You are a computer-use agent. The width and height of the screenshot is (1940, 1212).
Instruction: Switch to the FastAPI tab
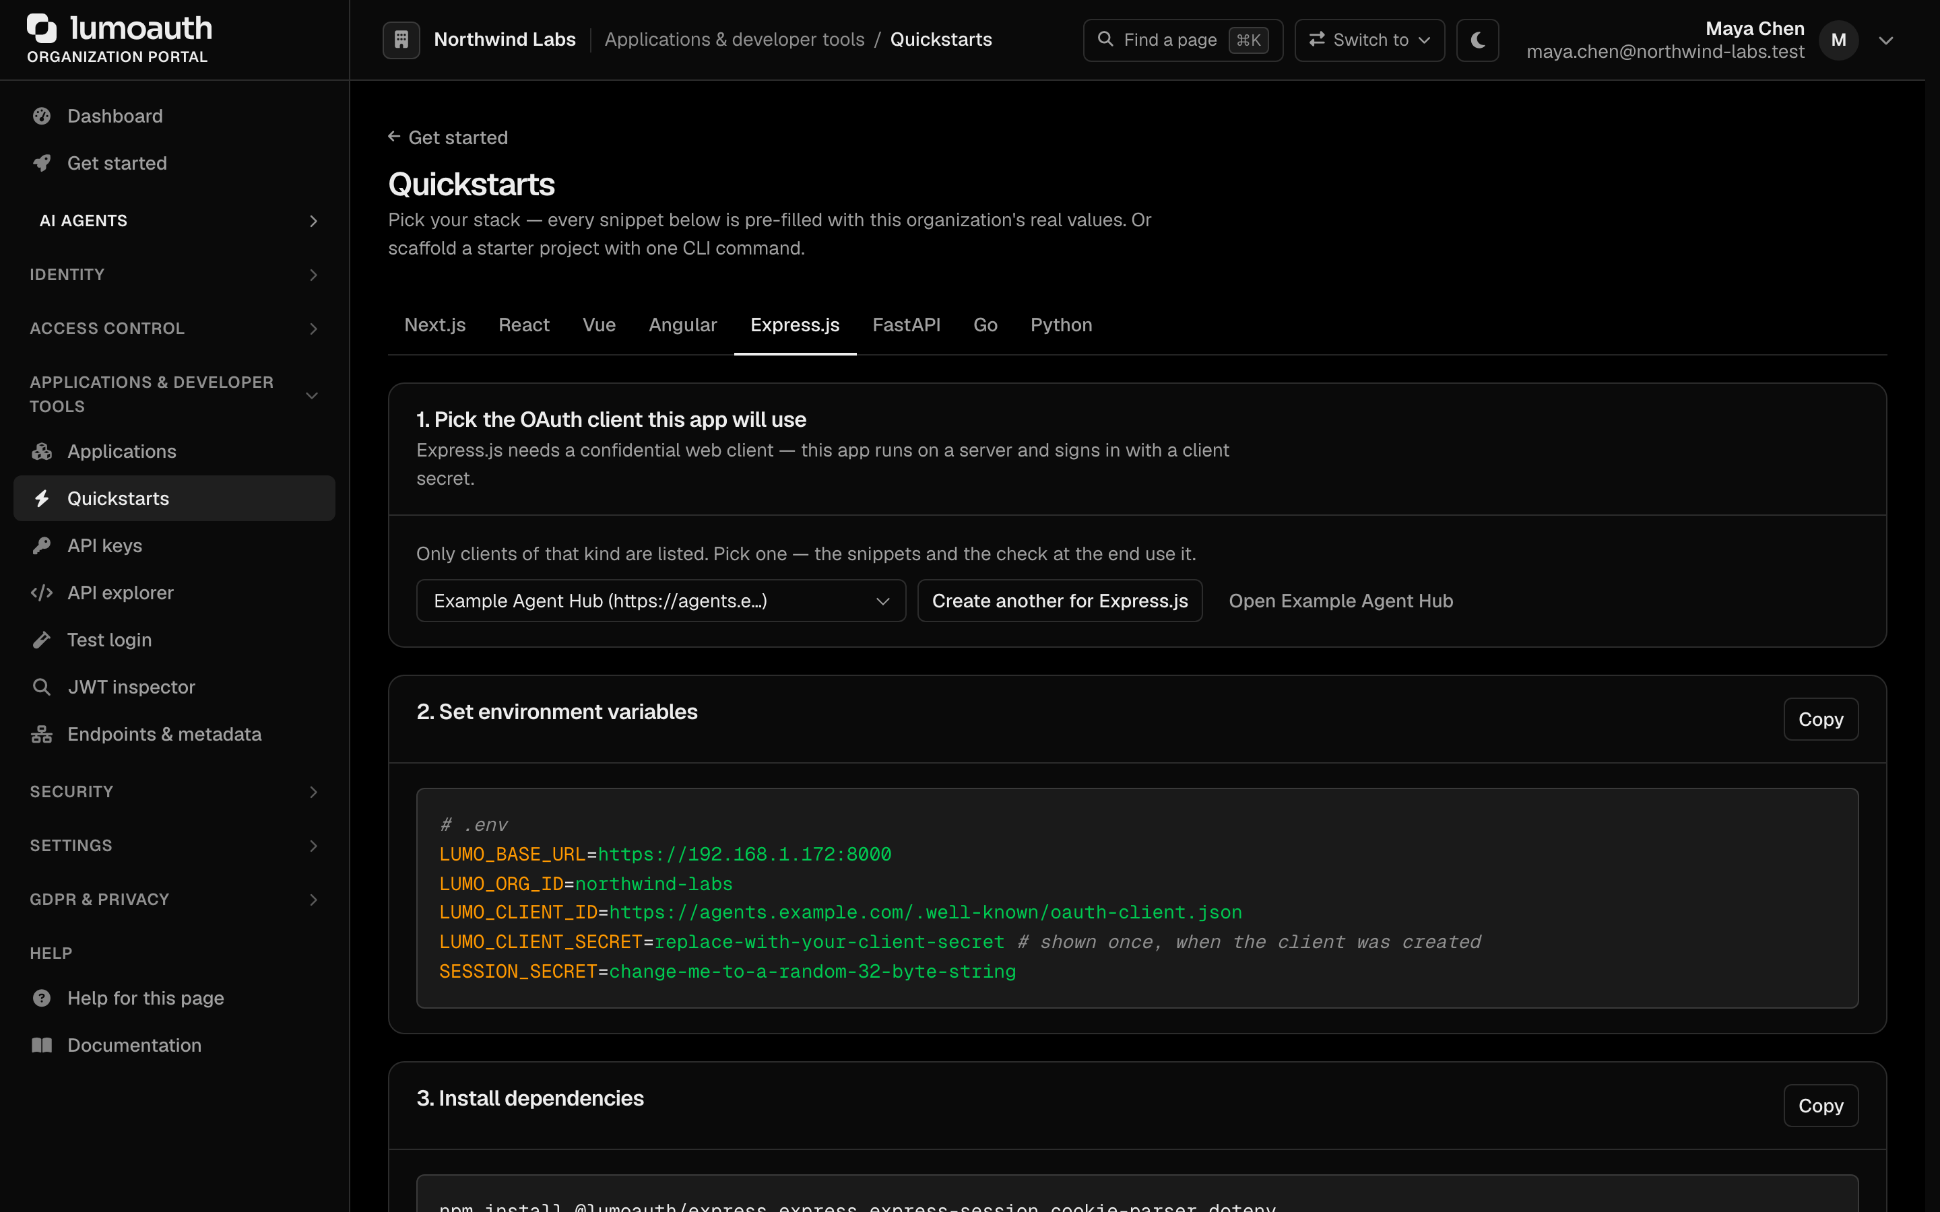(x=906, y=325)
